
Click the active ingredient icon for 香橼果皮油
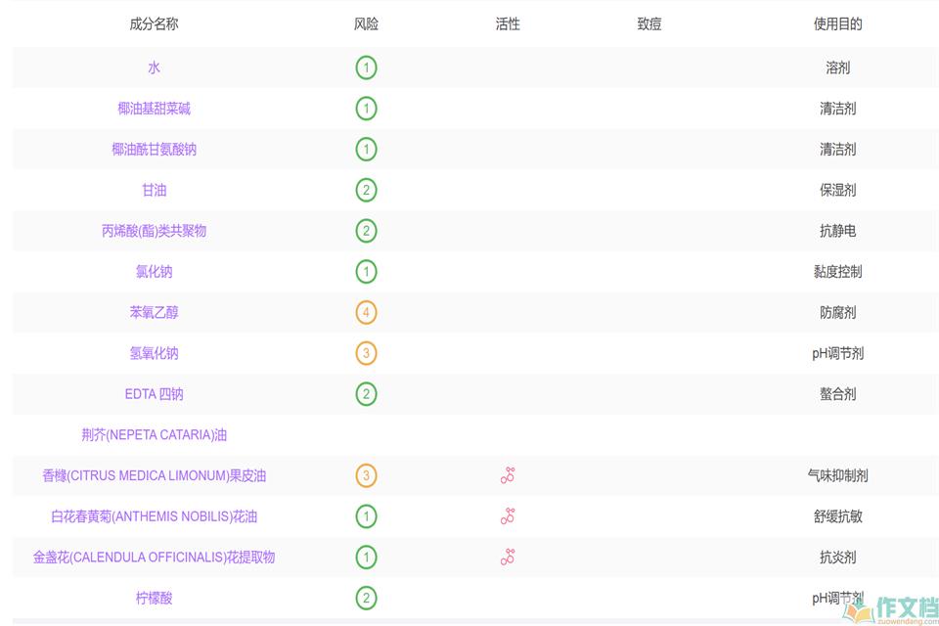point(508,475)
